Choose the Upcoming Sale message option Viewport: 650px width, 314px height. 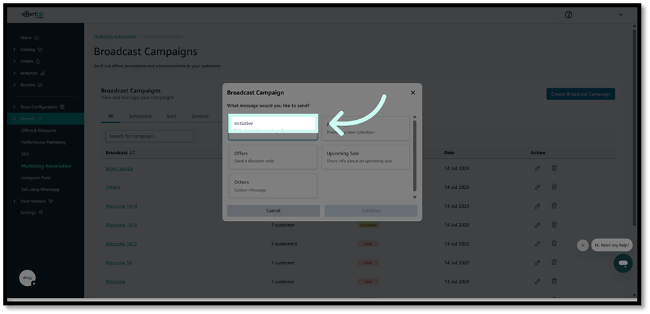365,157
